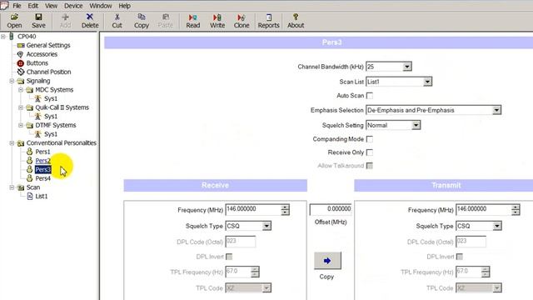
Task: Open a codeplug with the Open toolbar icon
Action: tap(14, 21)
